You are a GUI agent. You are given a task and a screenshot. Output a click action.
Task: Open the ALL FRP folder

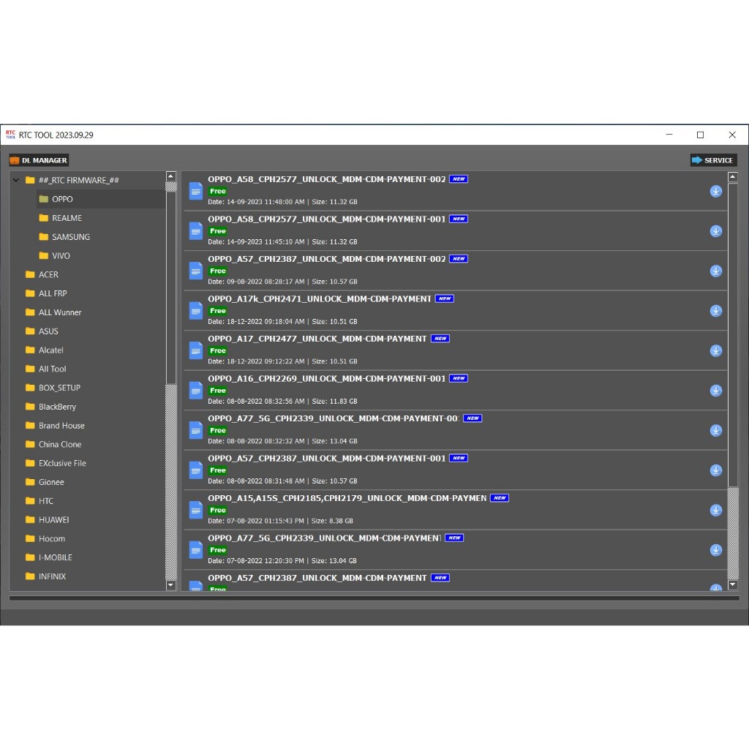point(52,293)
